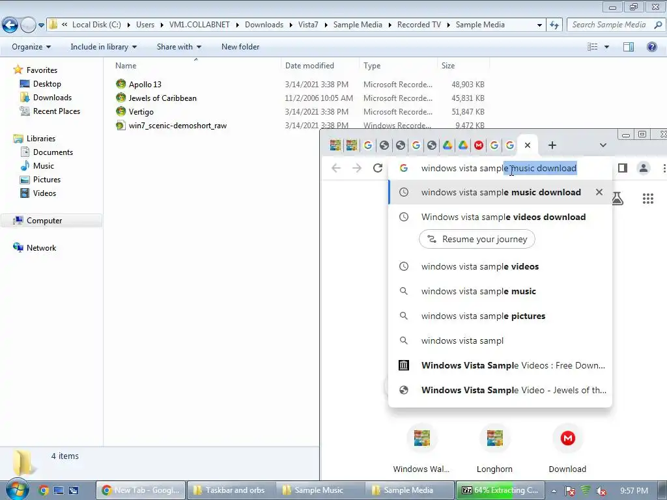Open the Libraries node
Image resolution: width=667 pixels, height=500 pixels.
pos(41,138)
